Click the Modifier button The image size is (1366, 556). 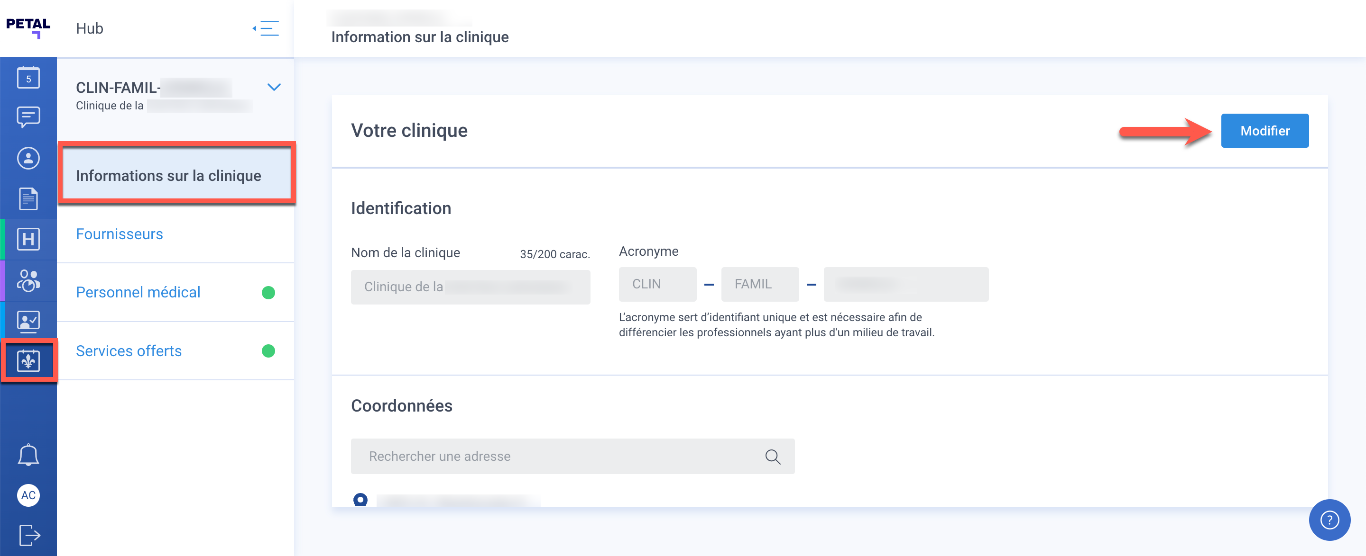click(x=1264, y=131)
